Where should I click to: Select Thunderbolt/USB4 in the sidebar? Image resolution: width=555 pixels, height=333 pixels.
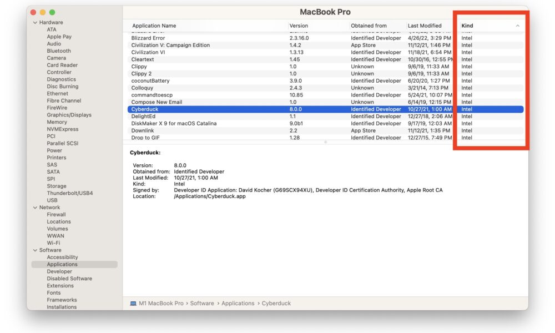click(x=70, y=193)
